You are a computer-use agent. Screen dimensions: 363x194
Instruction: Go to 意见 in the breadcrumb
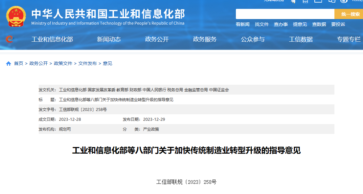click(x=107, y=63)
